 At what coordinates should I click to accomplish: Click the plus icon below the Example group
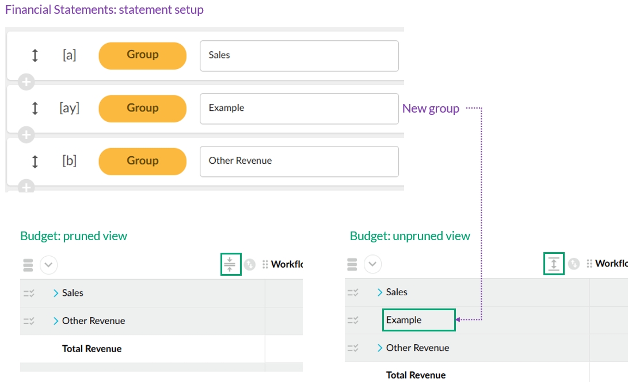pyautogui.click(x=26, y=135)
